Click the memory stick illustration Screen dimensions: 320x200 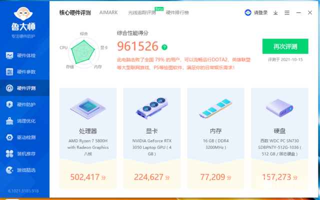point(215,108)
